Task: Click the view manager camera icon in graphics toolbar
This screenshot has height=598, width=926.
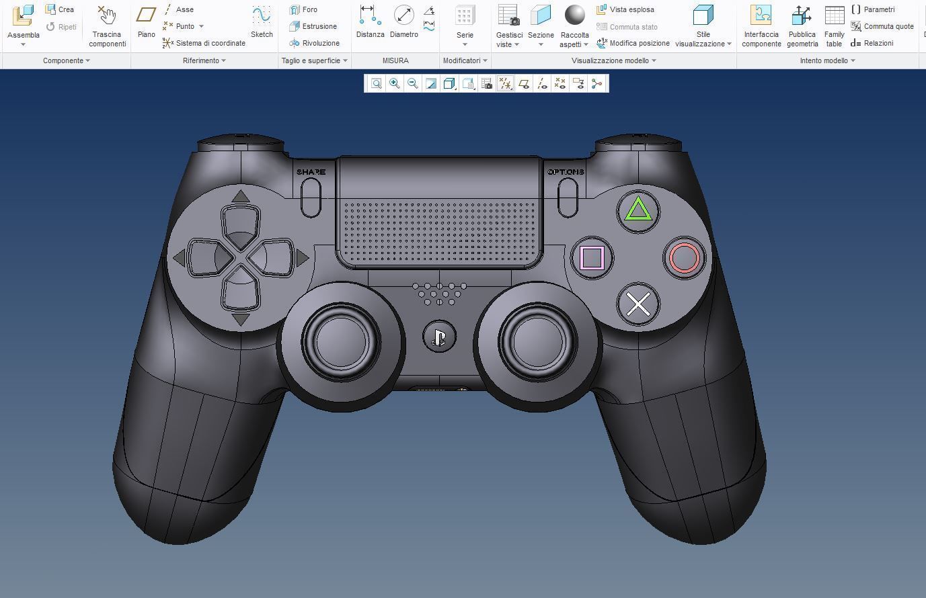Action: tap(487, 83)
